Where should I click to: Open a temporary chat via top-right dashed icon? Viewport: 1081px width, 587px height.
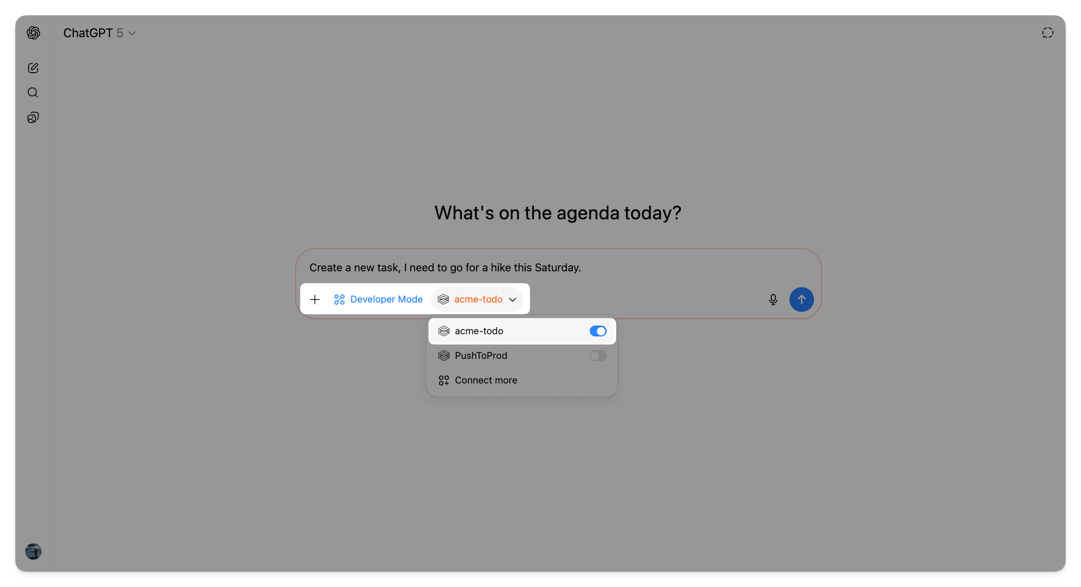pyautogui.click(x=1048, y=33)
